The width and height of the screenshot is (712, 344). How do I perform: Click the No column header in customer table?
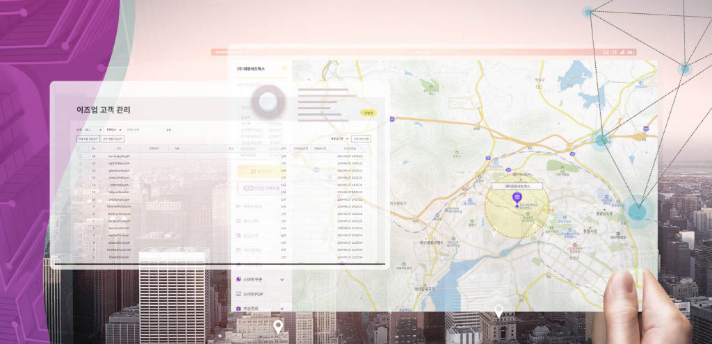click(94, 149)
